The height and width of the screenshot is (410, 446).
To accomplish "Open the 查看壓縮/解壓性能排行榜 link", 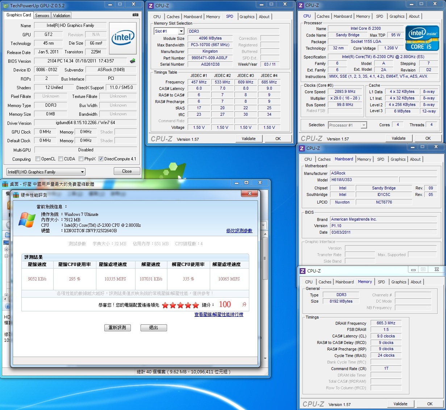I will click(x=219, y=315).
